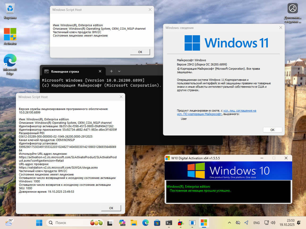Screen dimensions: 306x229
Task: Close the W10 Digital Activation window
Action: click(x=286, y=158)
